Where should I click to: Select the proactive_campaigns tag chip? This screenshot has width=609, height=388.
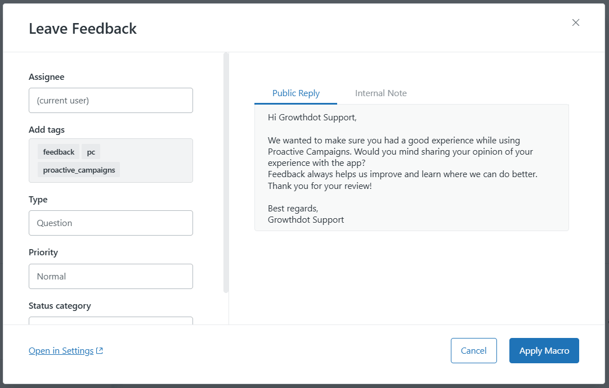tap(78, 169)
